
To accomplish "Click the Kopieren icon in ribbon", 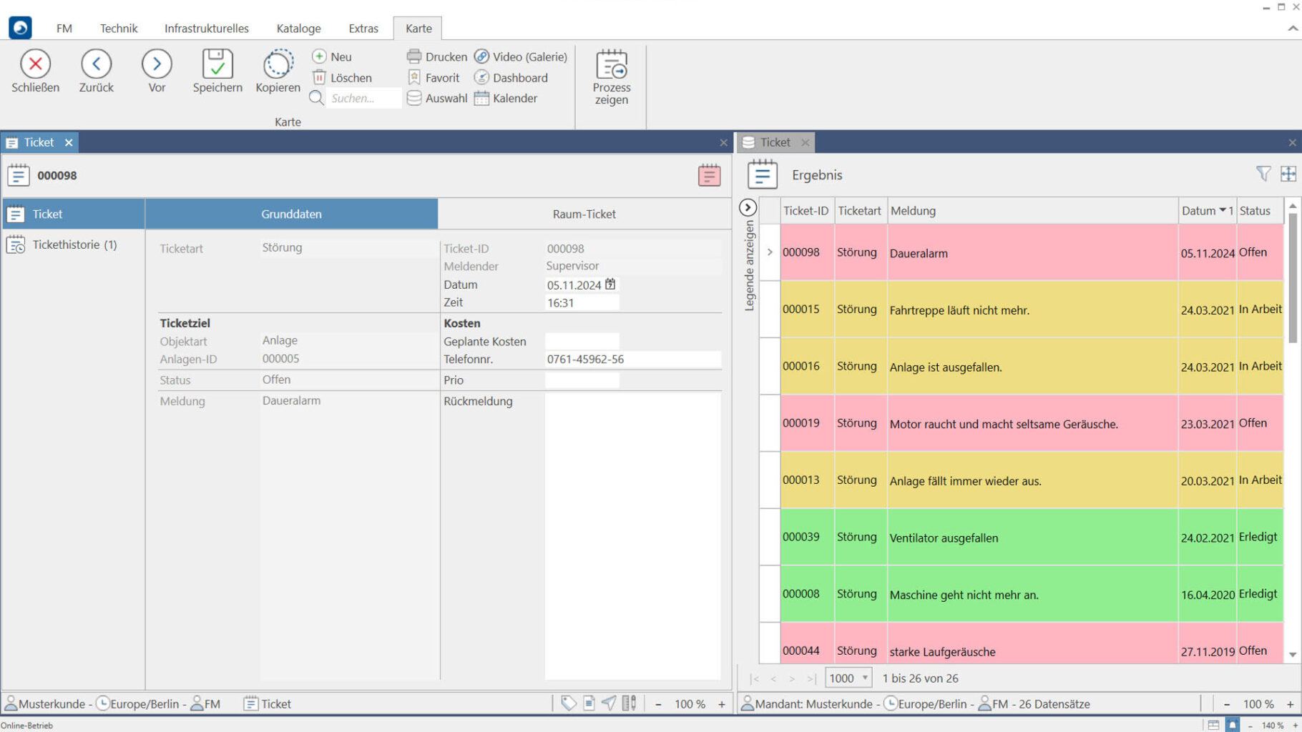I will pyautogui.click(x=278, y=64).
